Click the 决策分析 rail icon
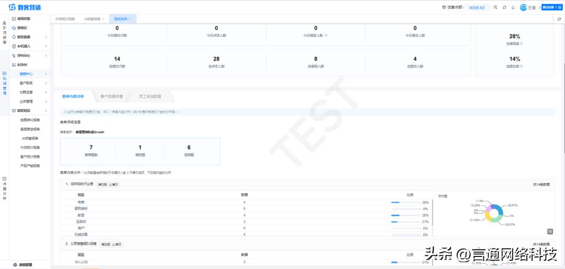565x269 pixels. click(4, 178)
